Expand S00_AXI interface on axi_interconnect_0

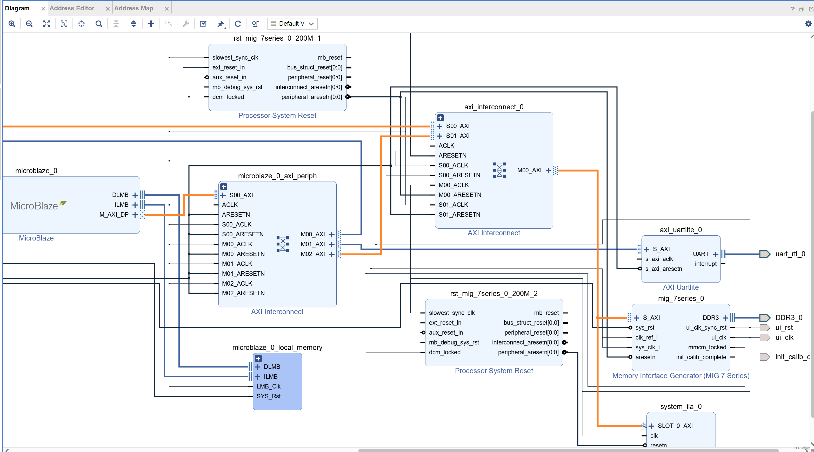coord(440,126)
